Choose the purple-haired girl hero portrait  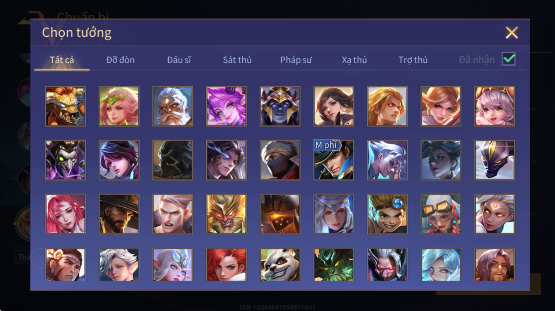[x=226, y=106]
